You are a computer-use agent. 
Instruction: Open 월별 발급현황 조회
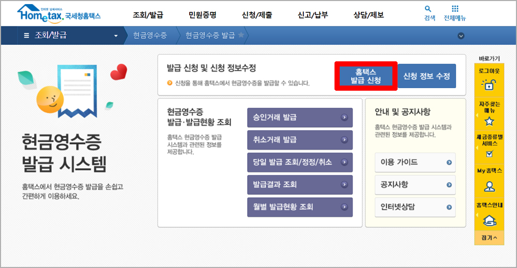tap(300, 207)
